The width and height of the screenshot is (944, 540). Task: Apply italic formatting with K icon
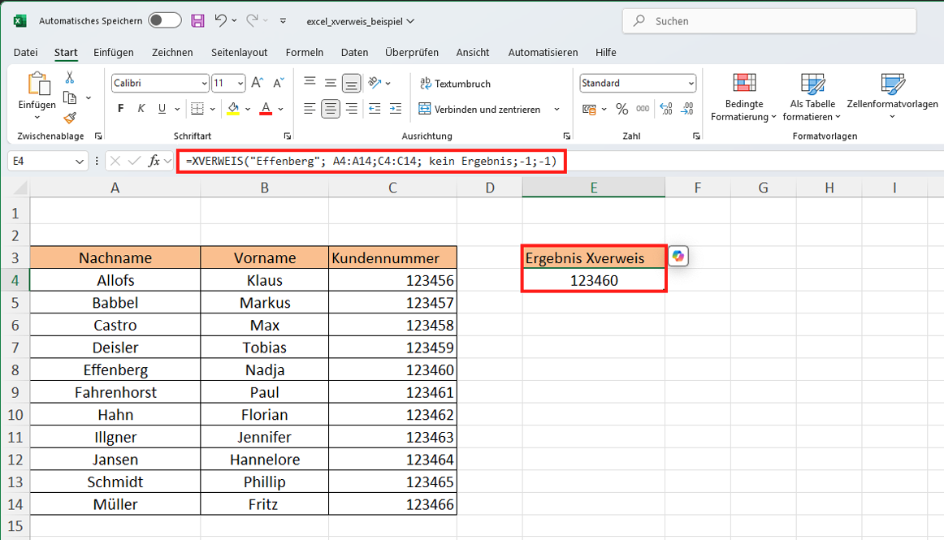141,108
